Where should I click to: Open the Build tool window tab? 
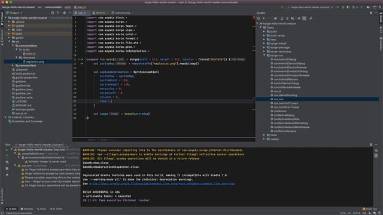(x=41, y=209)
